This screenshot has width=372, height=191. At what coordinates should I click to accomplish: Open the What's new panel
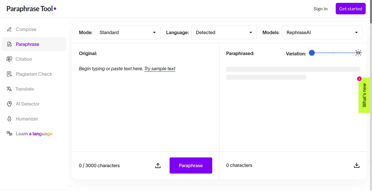(365, 95)
